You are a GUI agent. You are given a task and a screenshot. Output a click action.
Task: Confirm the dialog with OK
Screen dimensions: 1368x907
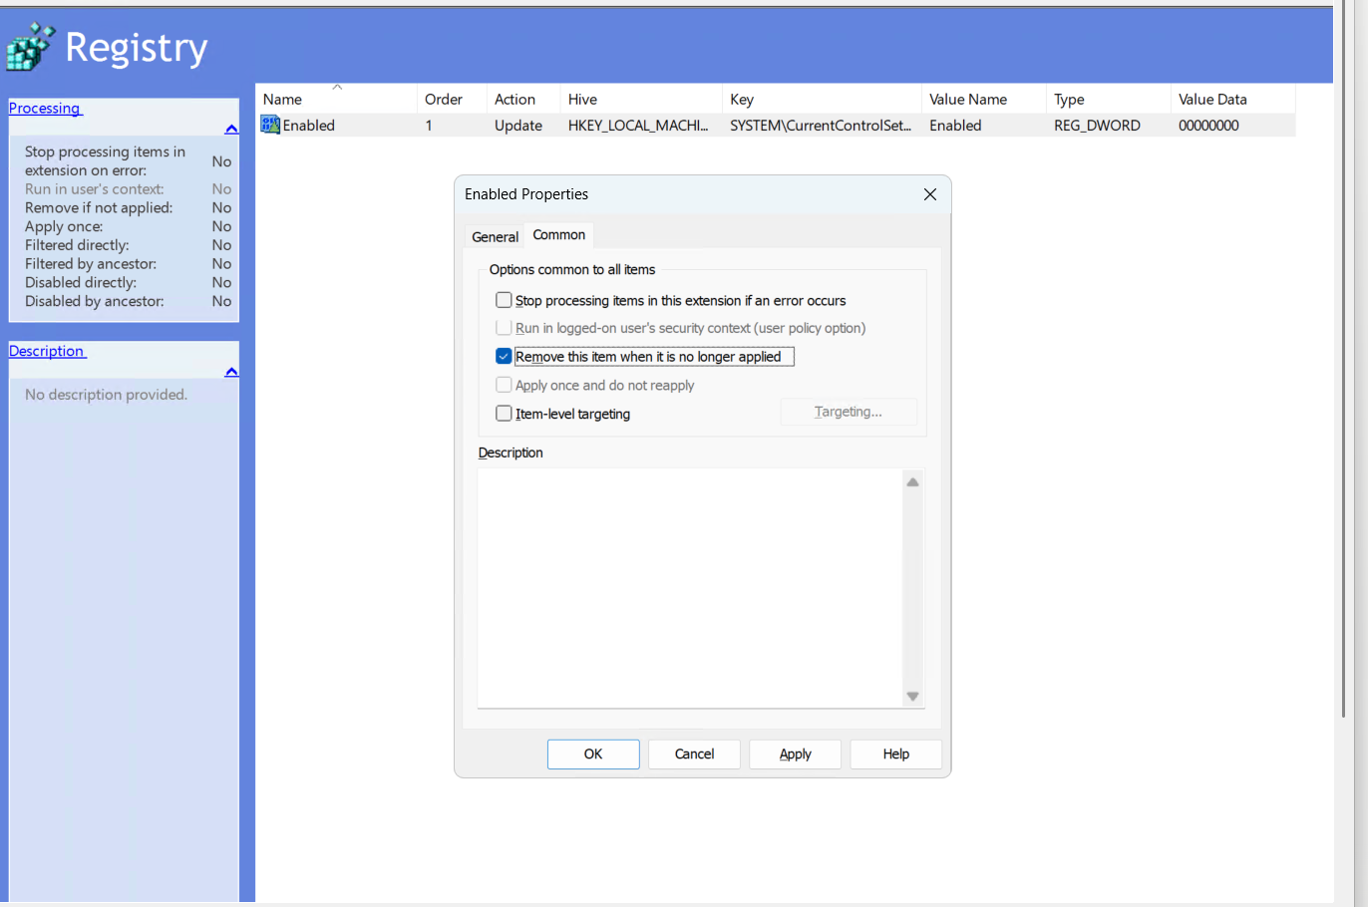tap(593, 755)
